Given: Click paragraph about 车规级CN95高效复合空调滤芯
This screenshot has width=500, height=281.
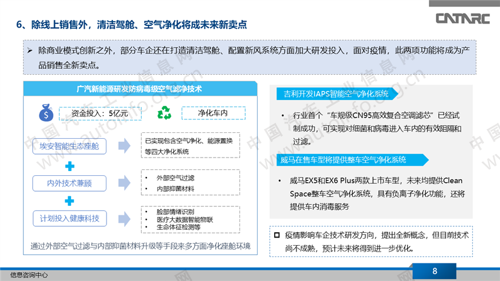Looking at the screenshot, I should [377, 128].
